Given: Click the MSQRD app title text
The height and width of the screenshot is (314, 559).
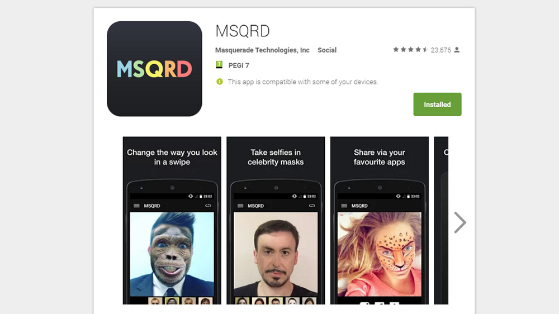Looking at the screenshot, I should pyautogui.click(x=243, y=31).
